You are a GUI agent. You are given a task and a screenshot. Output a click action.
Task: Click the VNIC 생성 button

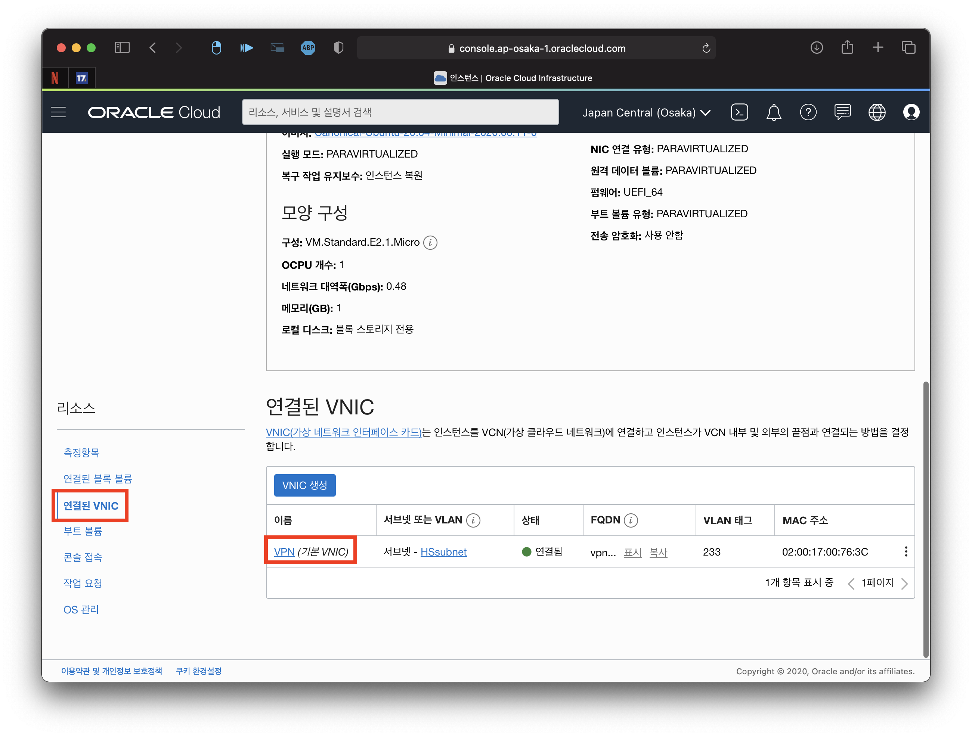304,485
